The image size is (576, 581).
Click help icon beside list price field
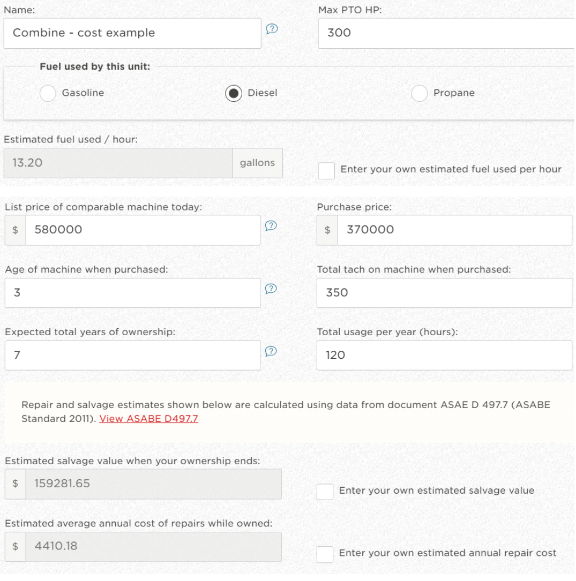(x=271, y=225)
